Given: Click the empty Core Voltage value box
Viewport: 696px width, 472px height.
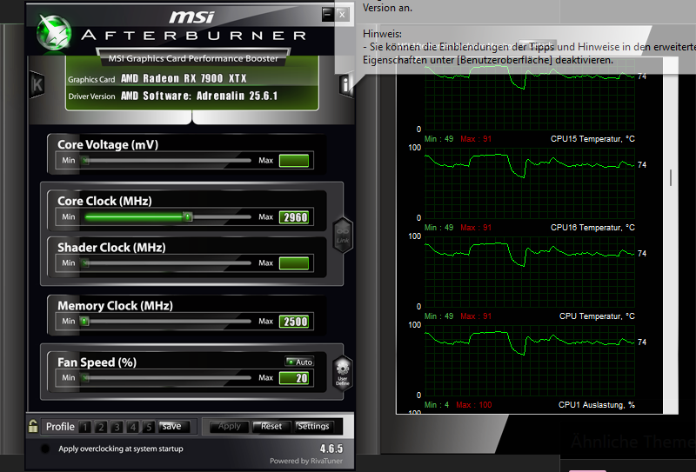Looking at the screenshot, I should coord(294,161).
